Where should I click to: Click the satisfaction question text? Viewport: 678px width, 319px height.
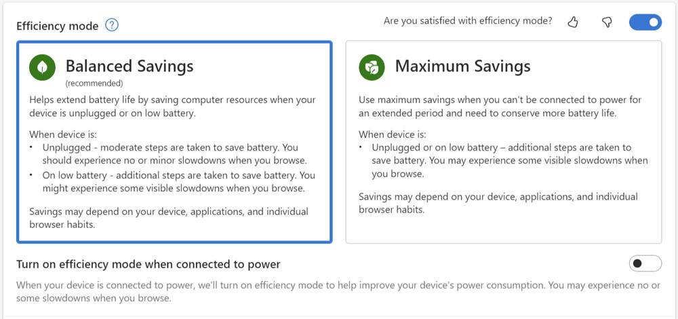click(x=468, y=21)
